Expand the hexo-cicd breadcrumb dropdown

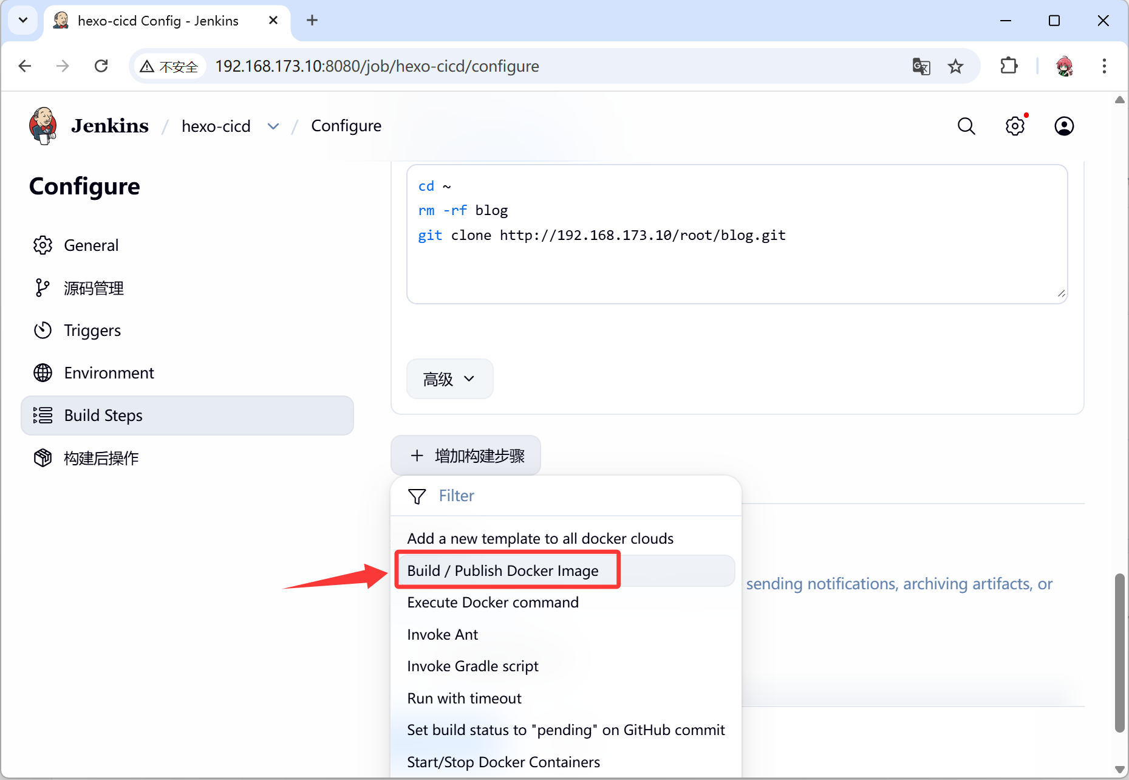click(x=273, y=126)
